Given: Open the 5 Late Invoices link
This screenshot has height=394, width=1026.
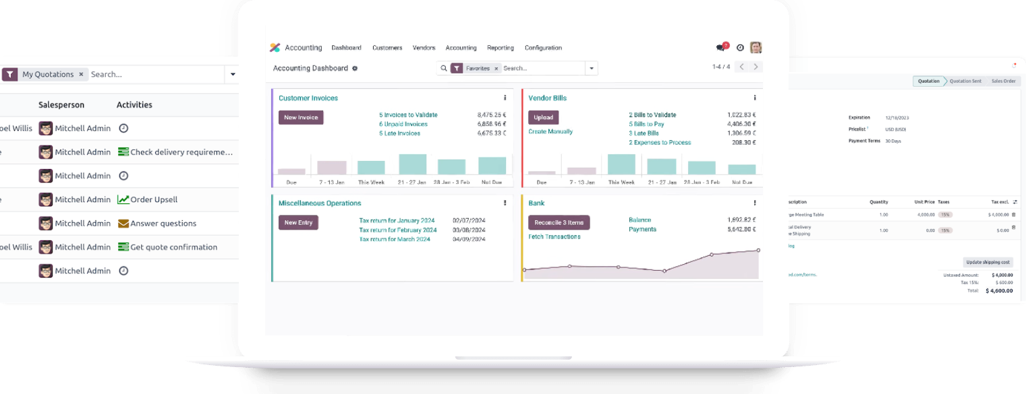Looking at the screenshot, I should [x=399, y=133].
